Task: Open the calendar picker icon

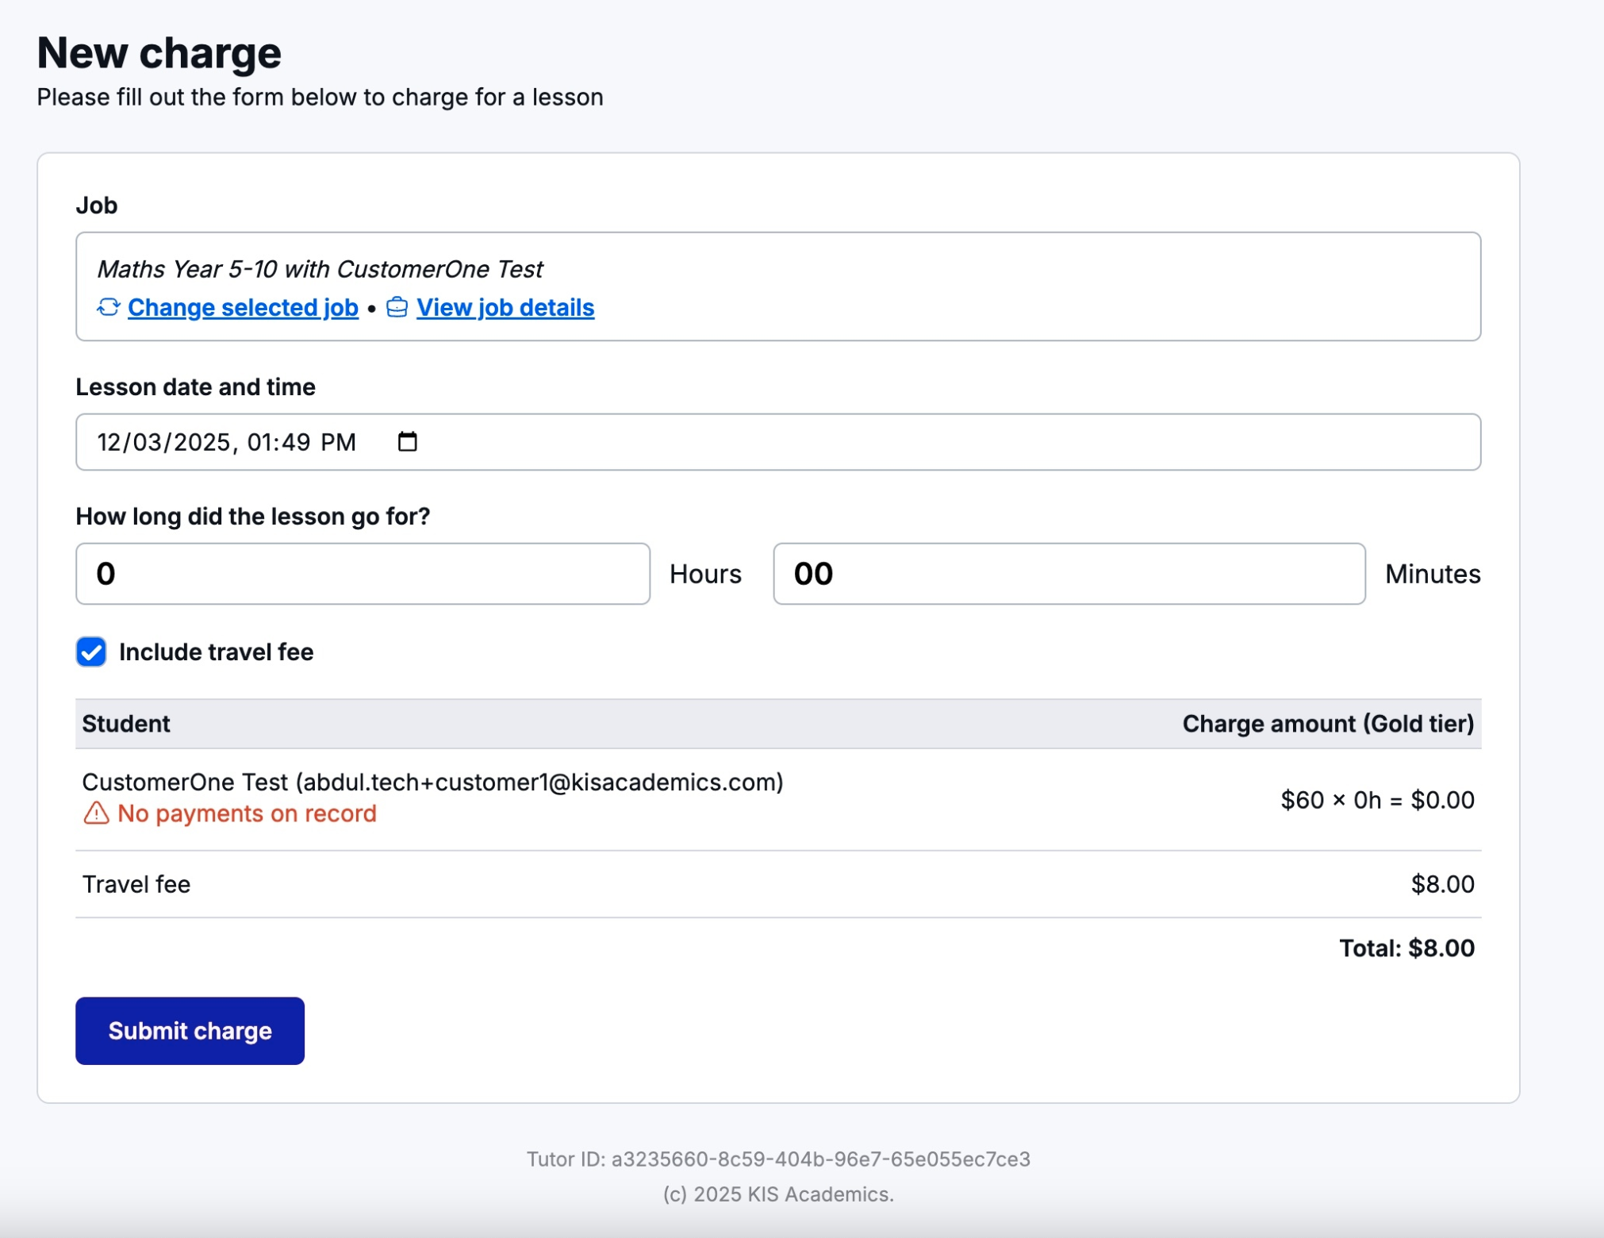Action: coord(407,441)
